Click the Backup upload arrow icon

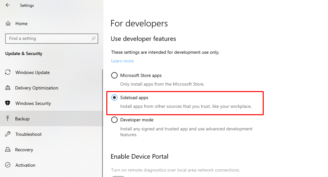[x=8, y=119]
